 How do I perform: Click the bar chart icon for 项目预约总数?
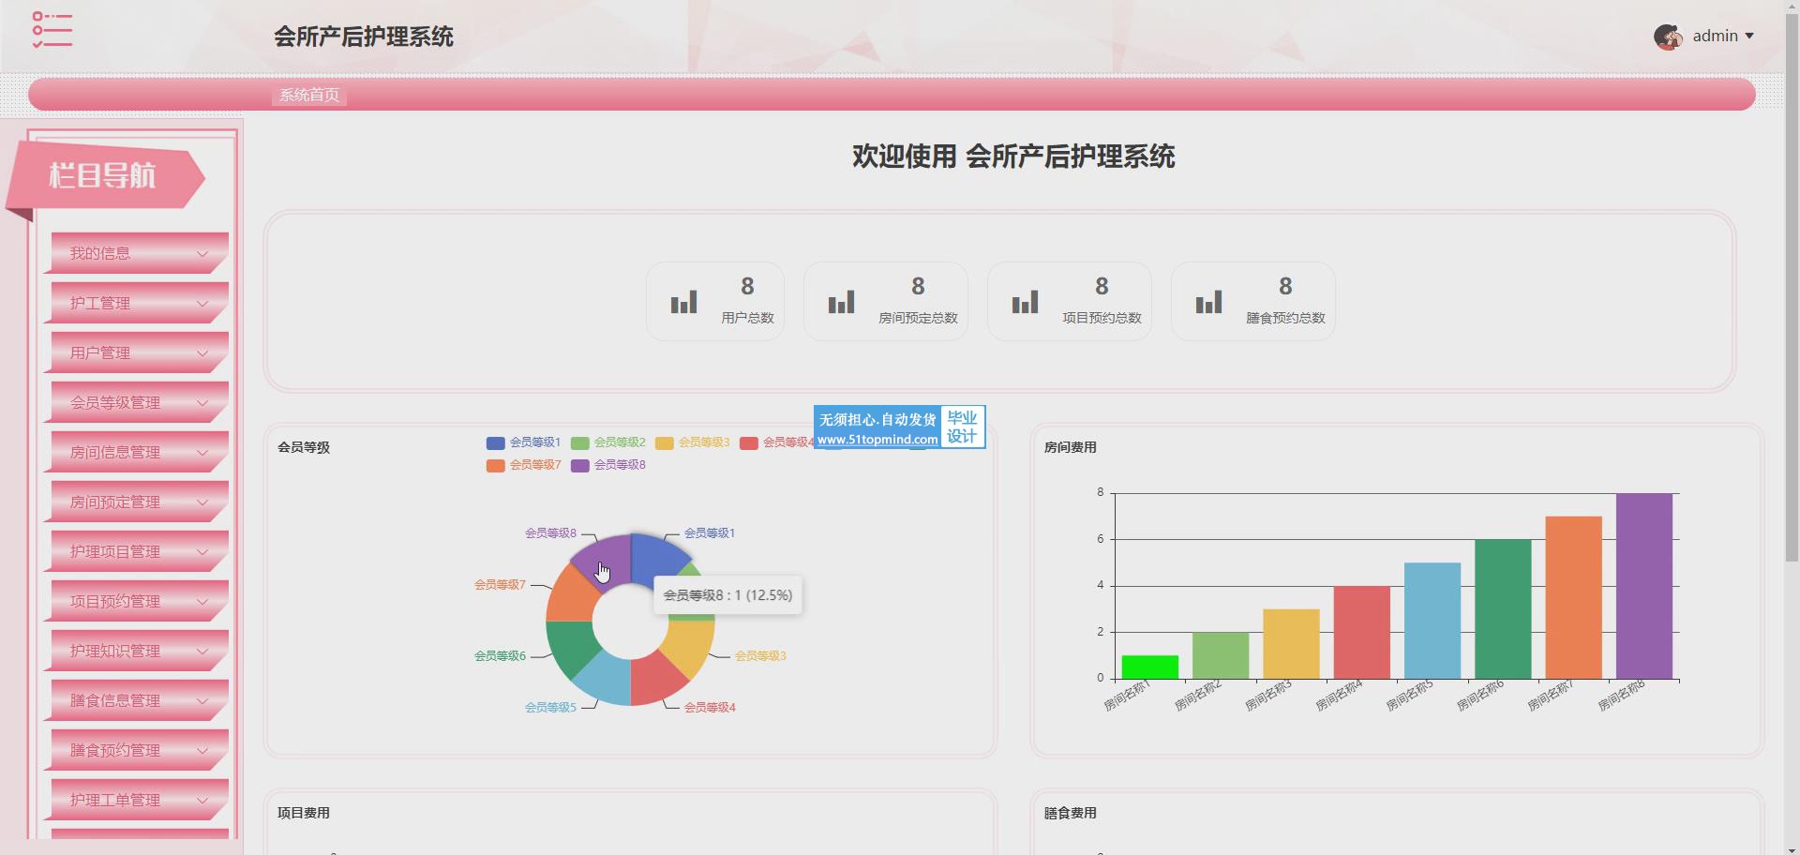pos(1025,302)
